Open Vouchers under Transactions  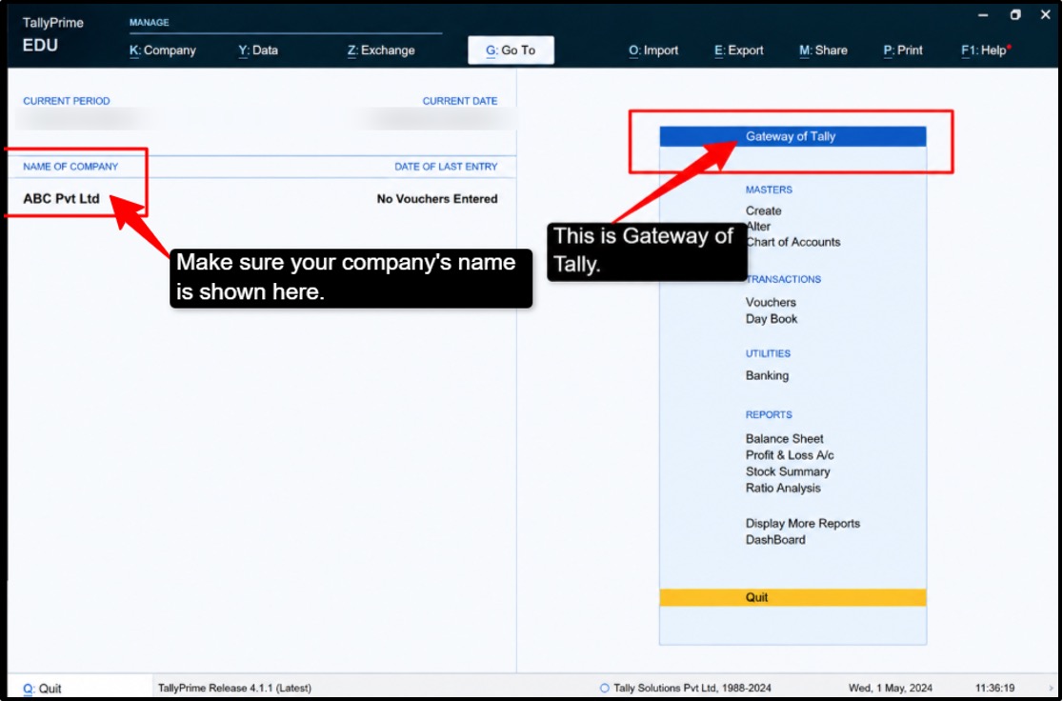pos(771,302)
